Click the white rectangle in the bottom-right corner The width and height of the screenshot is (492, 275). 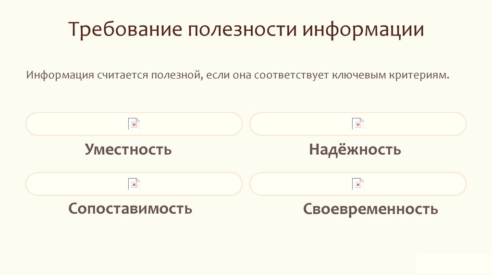tap(453, 264)
